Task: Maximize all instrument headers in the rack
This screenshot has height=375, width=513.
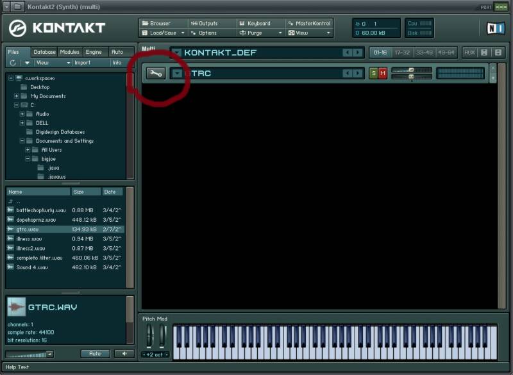Action: click(x=498, y=53)
